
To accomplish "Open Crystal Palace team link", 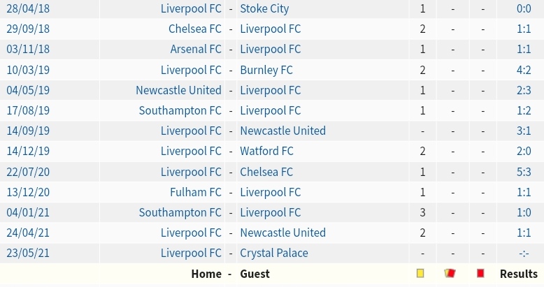I will pyautogui.click(x=274, y=253).
